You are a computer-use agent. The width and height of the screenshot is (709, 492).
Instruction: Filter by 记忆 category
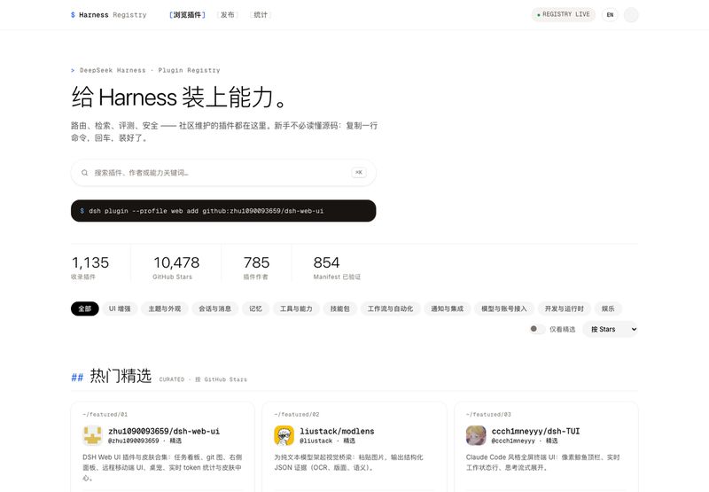(x=255, y=308)
